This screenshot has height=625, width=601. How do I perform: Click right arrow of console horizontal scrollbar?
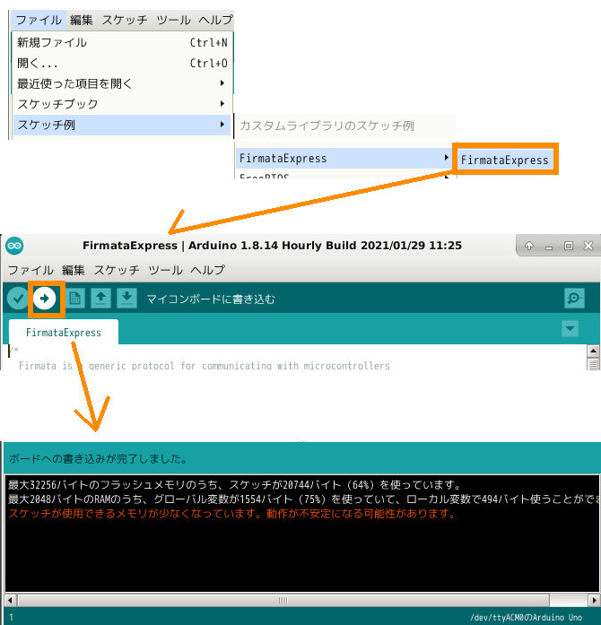[x=594, y=600]
